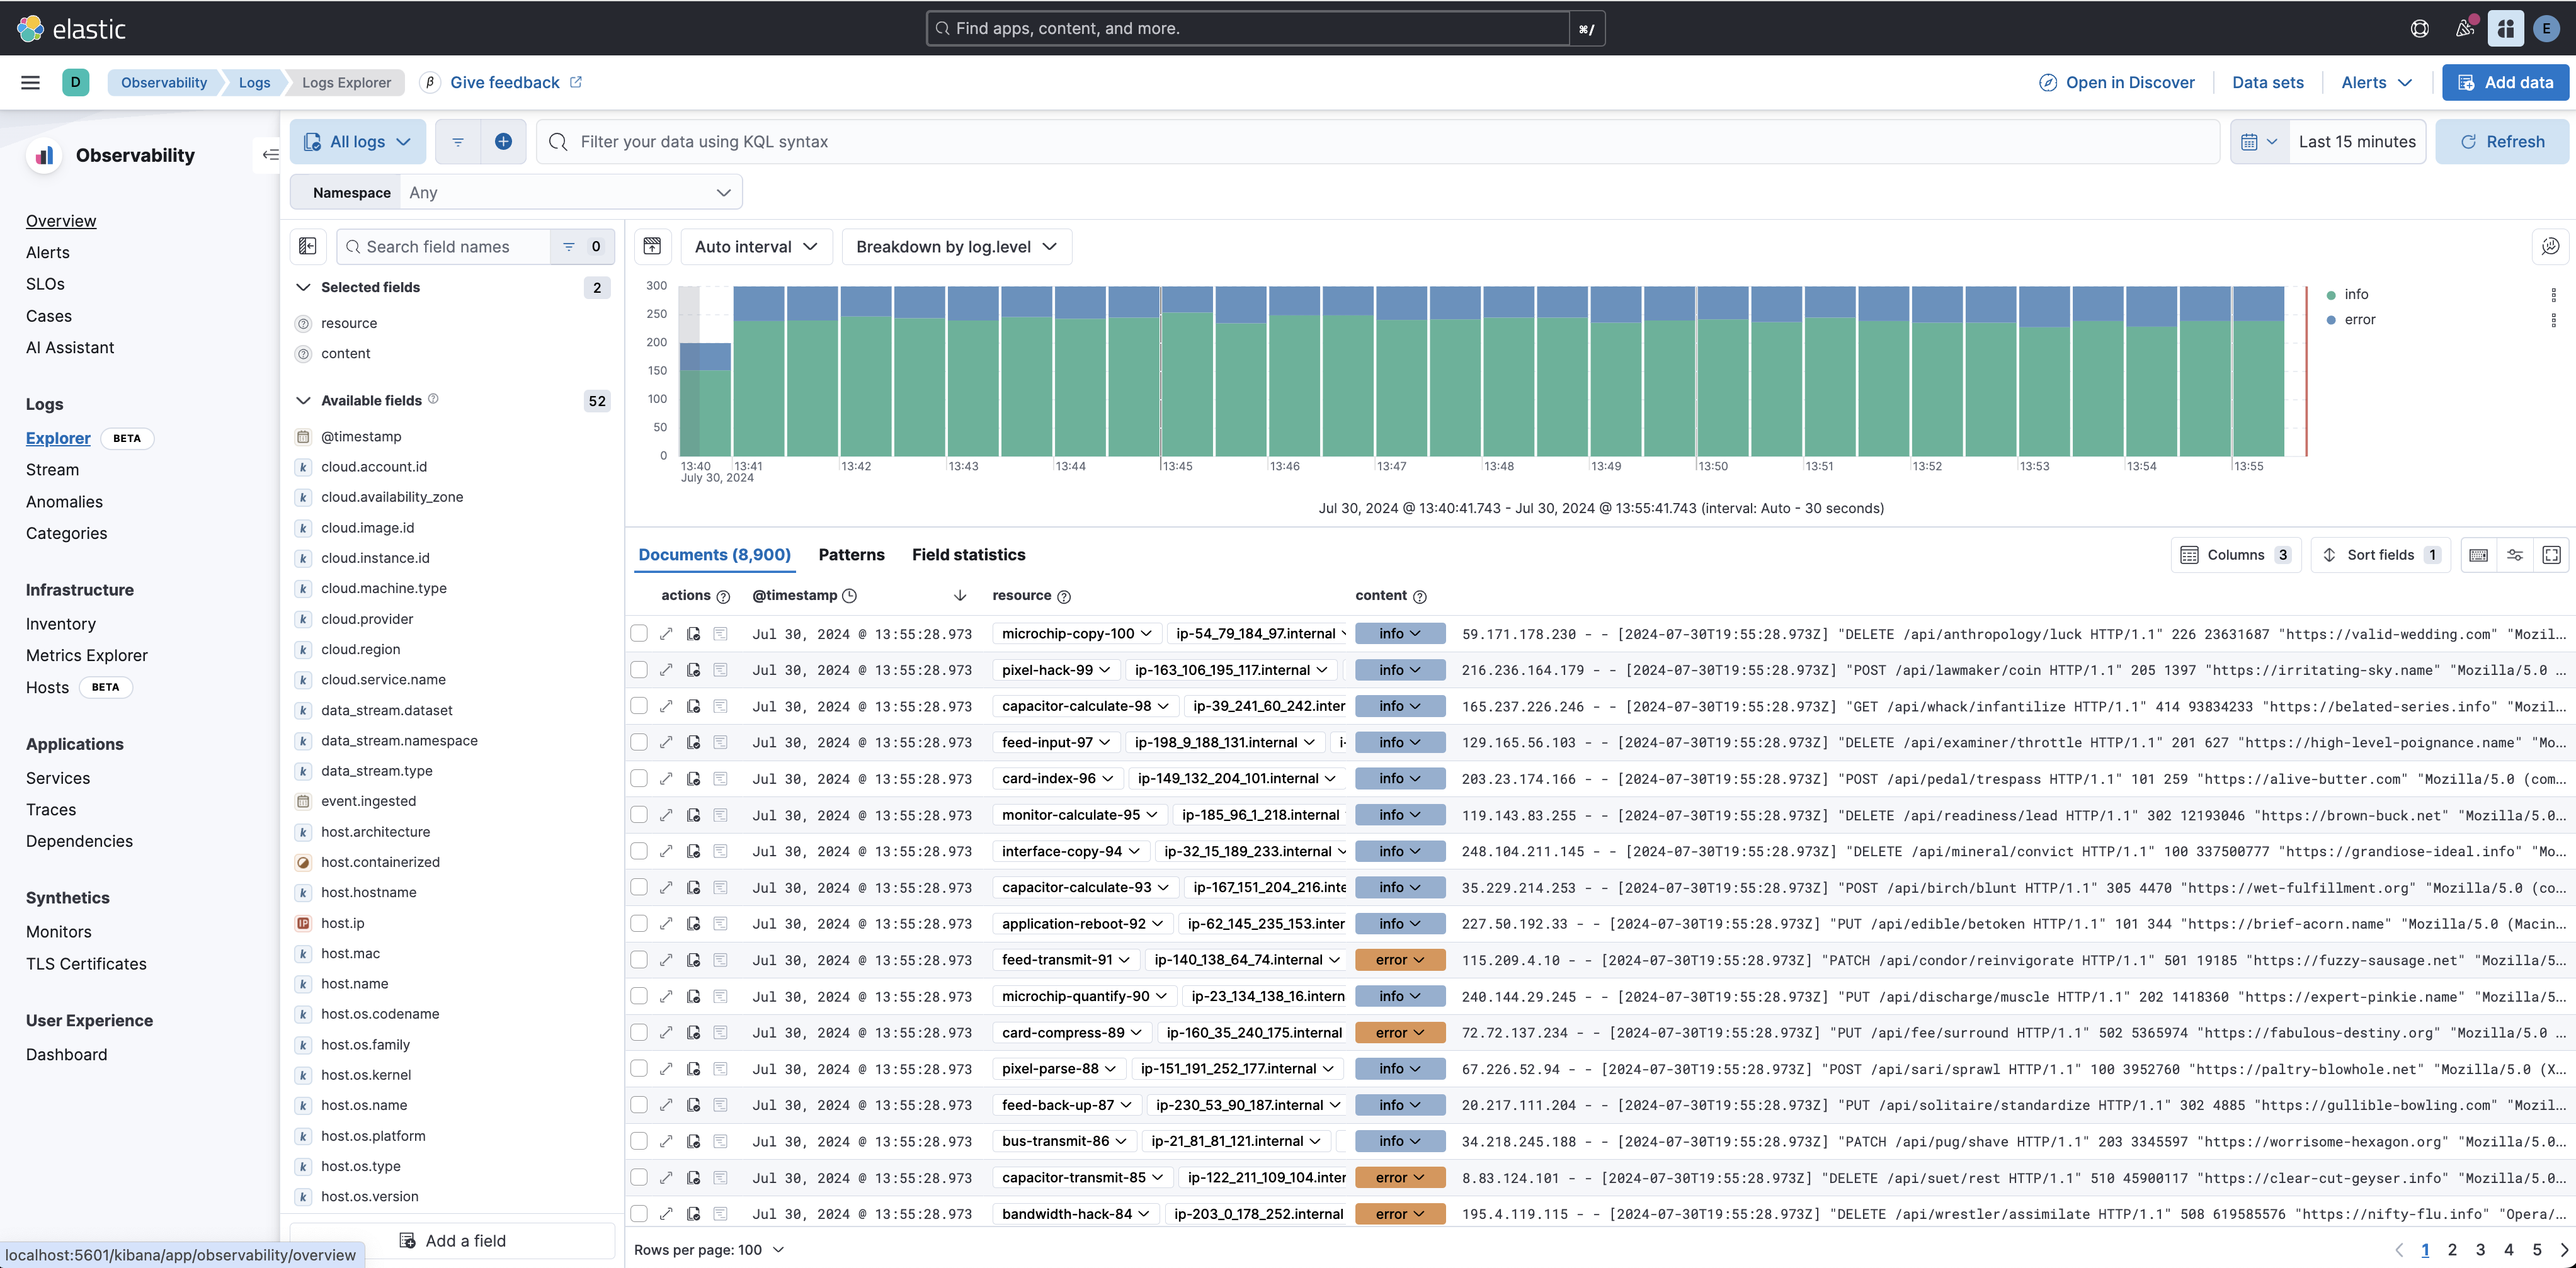This screenshot has height=1268, width=2576.
Task: Open Breakdown by log.level dropdown
Action: coord(956,247)
